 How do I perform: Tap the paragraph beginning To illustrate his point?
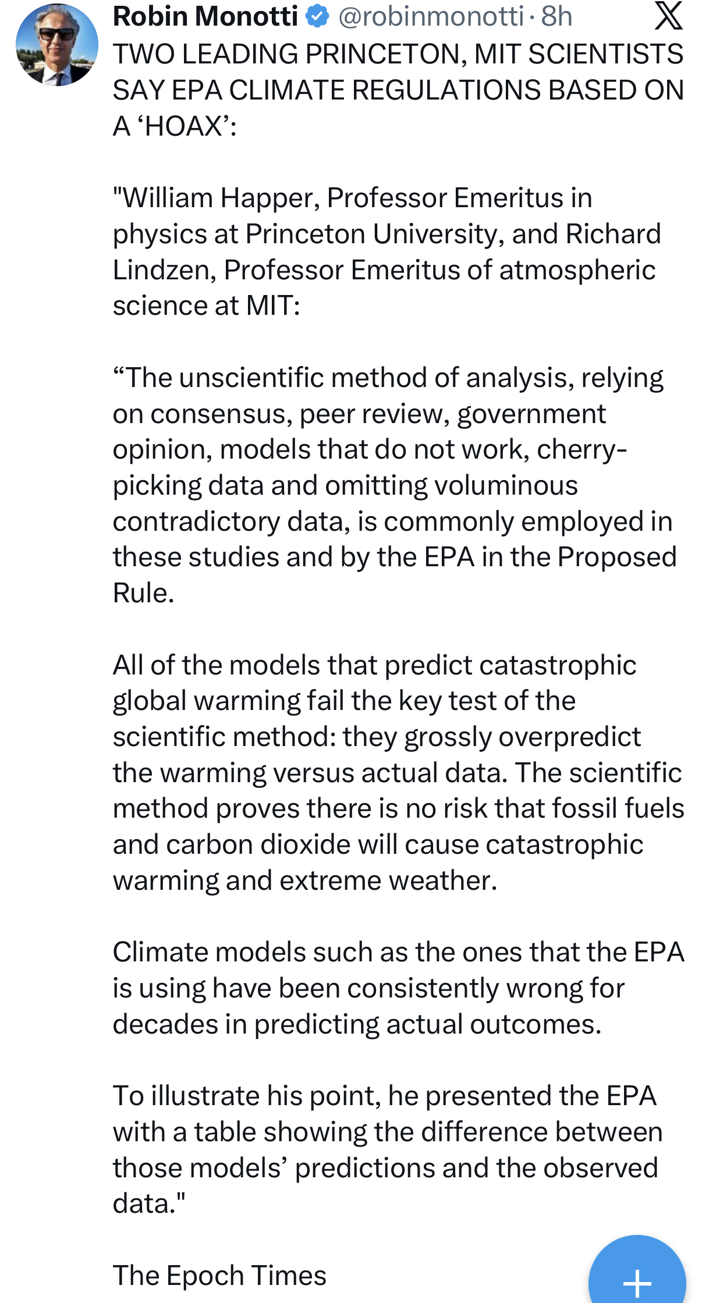(388, 1149)
